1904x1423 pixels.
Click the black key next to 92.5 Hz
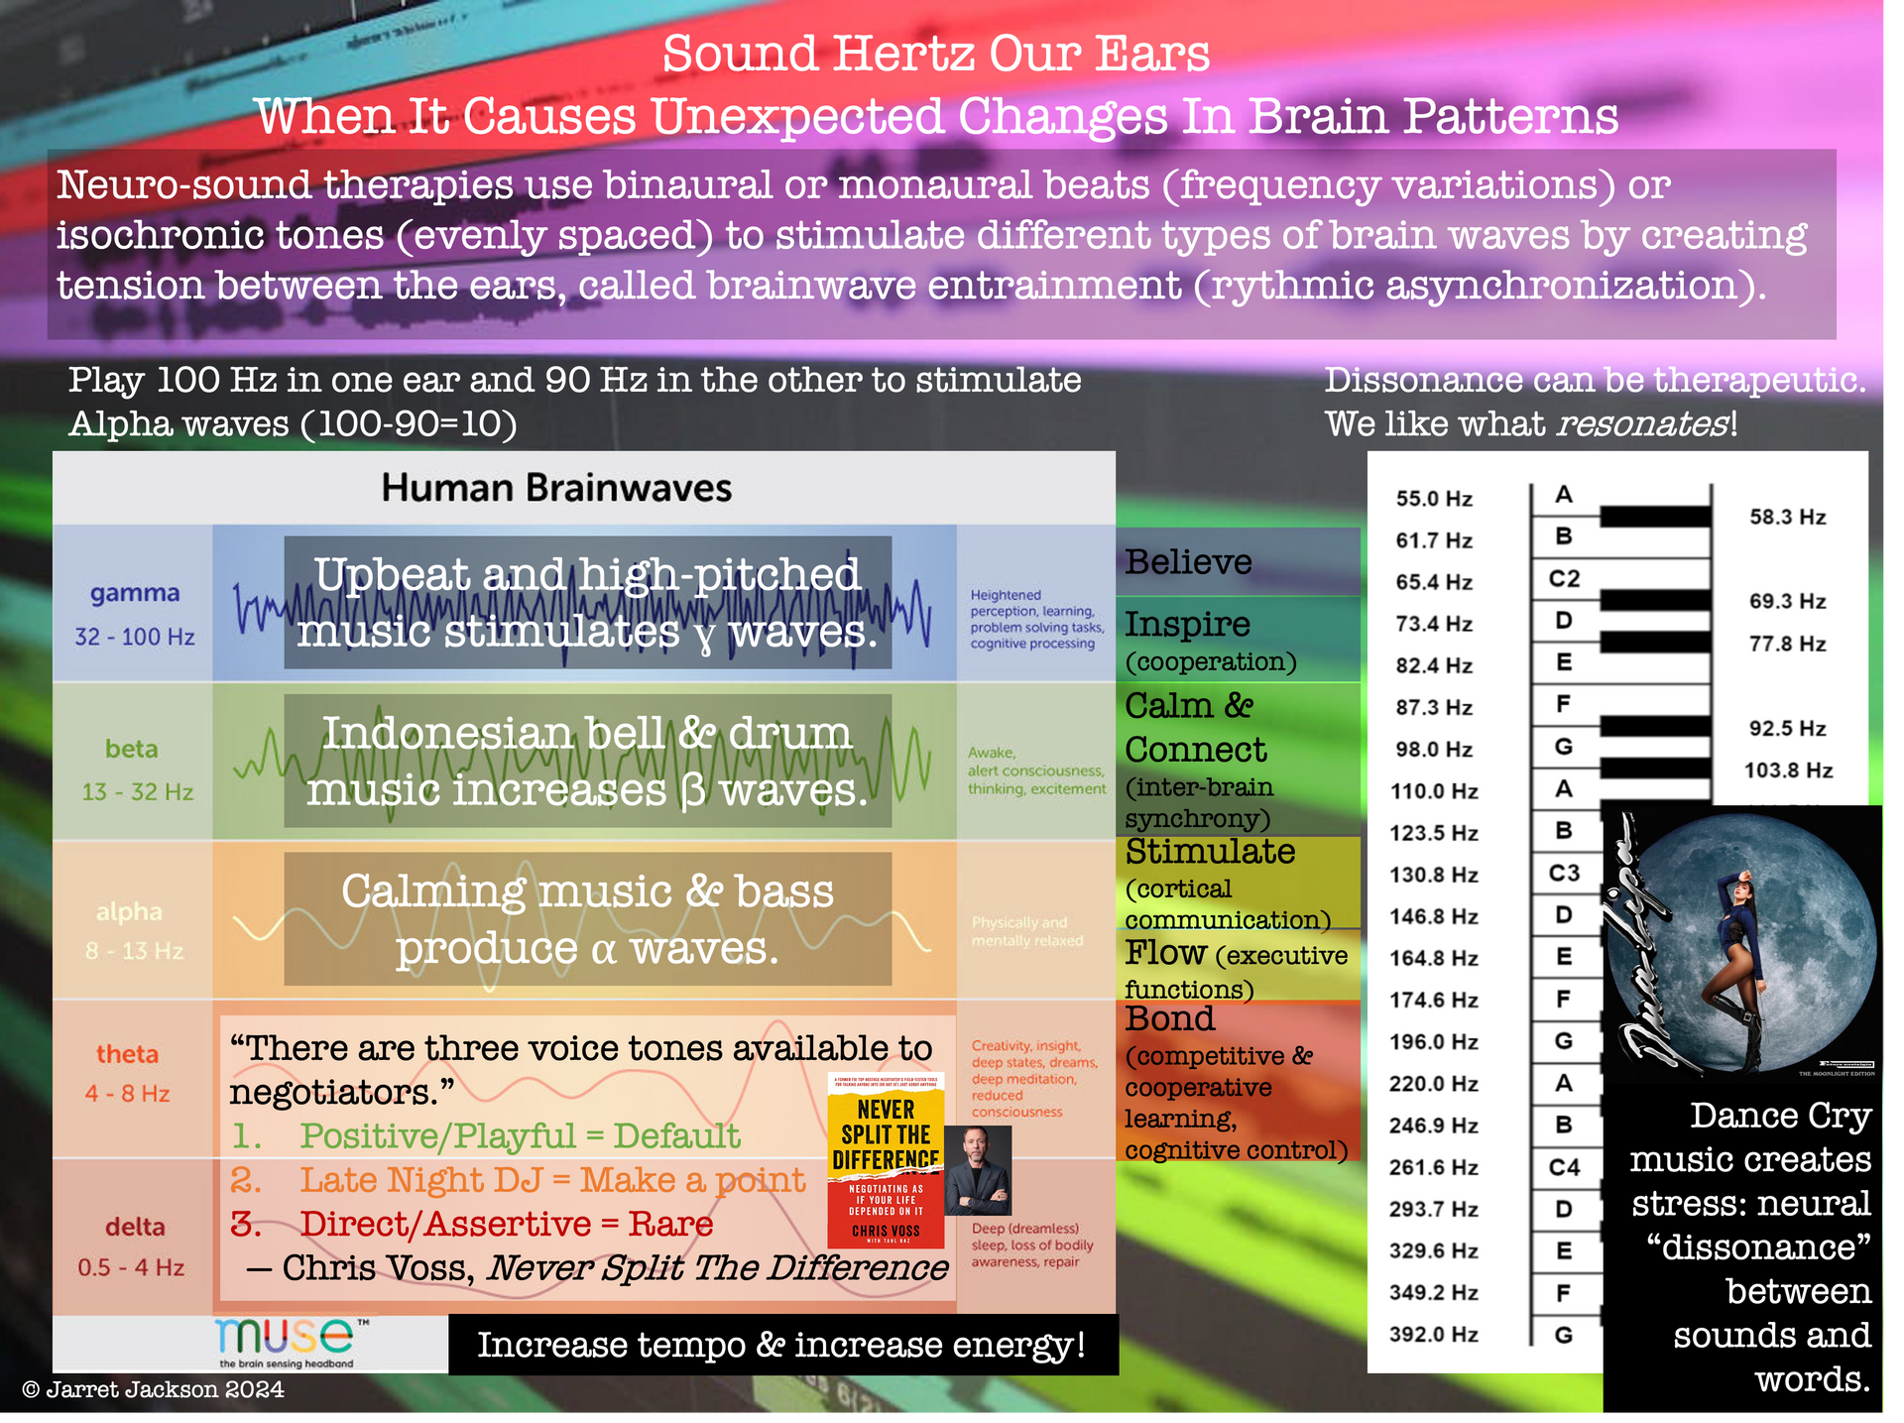(1654, 727)
